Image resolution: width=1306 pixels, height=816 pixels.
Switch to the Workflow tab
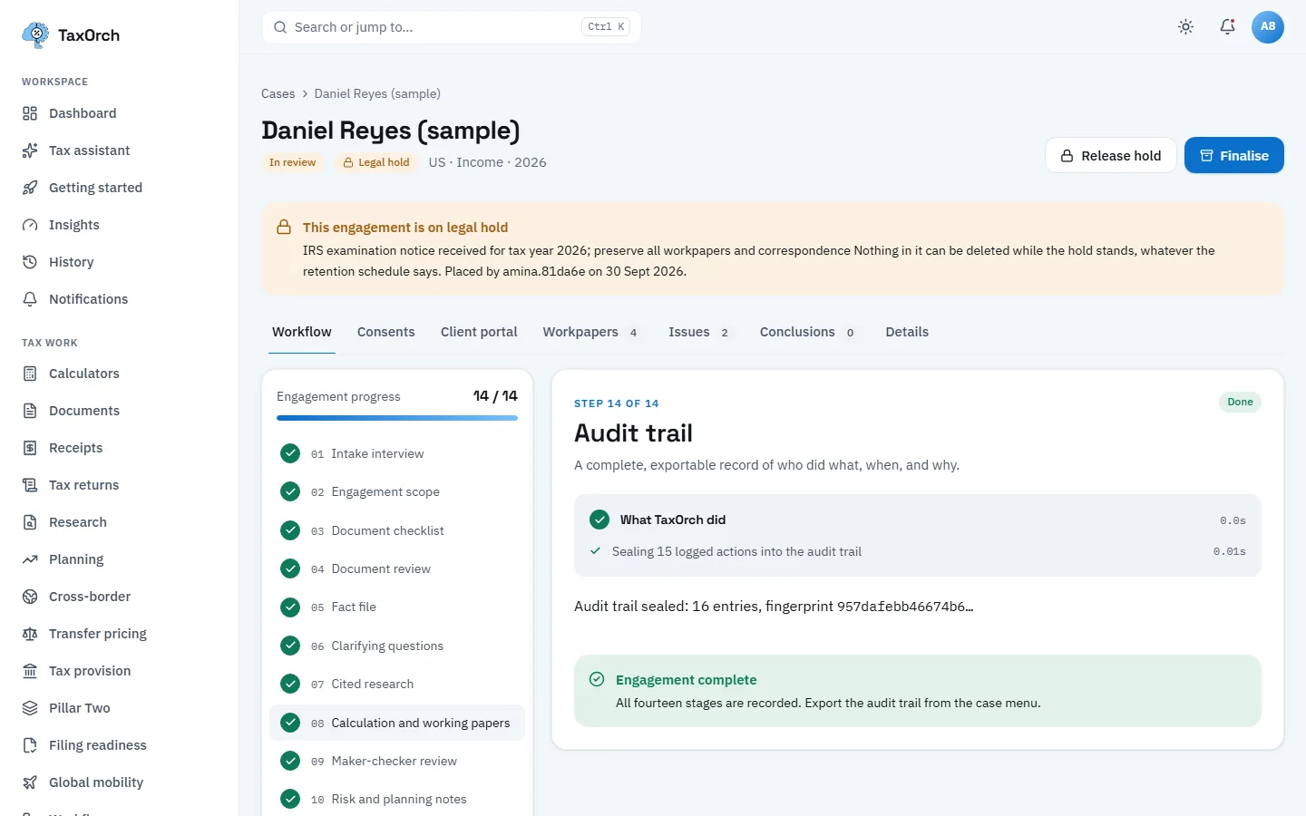[x=302, y=332]
